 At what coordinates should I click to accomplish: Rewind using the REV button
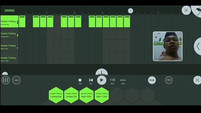point(91,81)
